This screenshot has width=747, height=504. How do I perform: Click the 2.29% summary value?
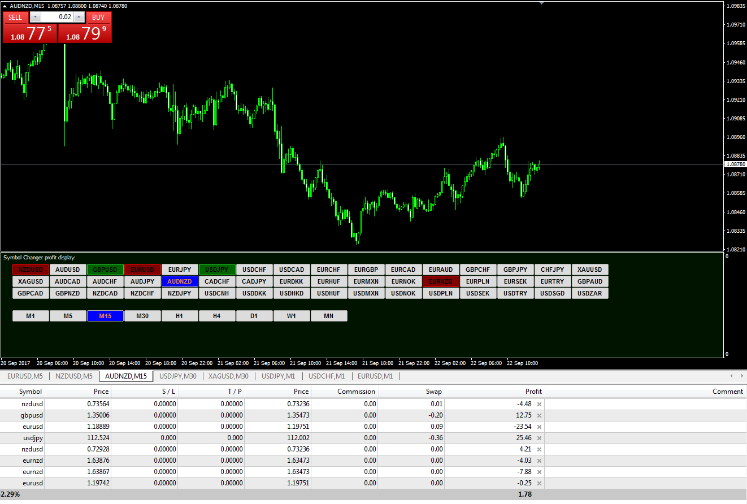point(10,494)
